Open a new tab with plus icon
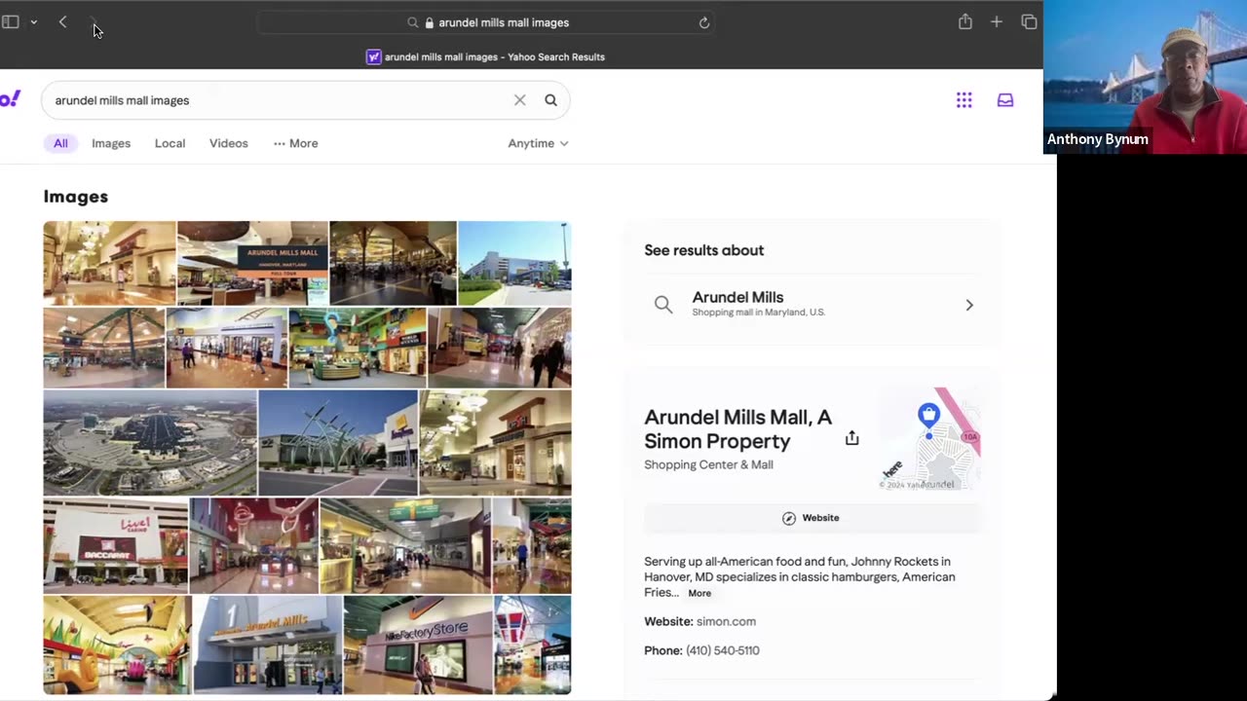The height and width of the screenshot is (701, 1247). pos(997,21)
